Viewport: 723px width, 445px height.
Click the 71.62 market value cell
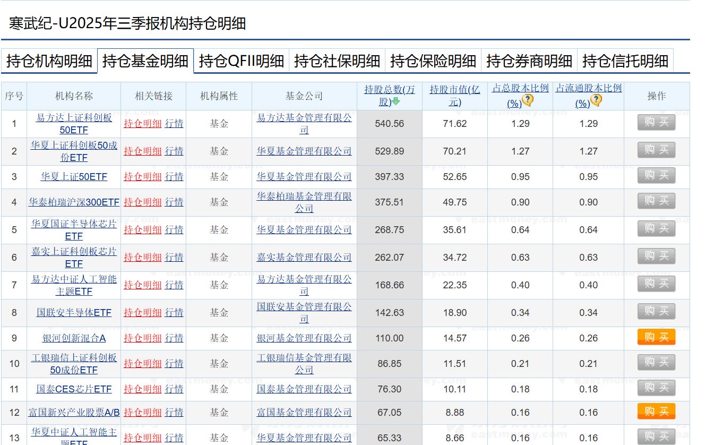pos(455,124)
